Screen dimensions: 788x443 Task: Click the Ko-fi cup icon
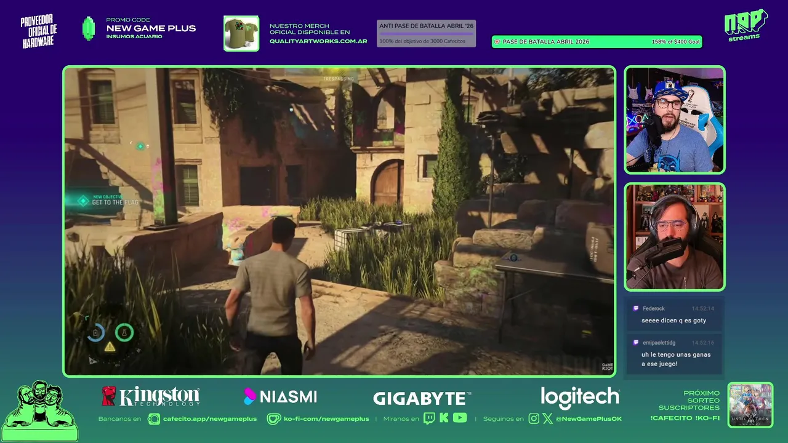pyautogui.click(x=273, y=419)
